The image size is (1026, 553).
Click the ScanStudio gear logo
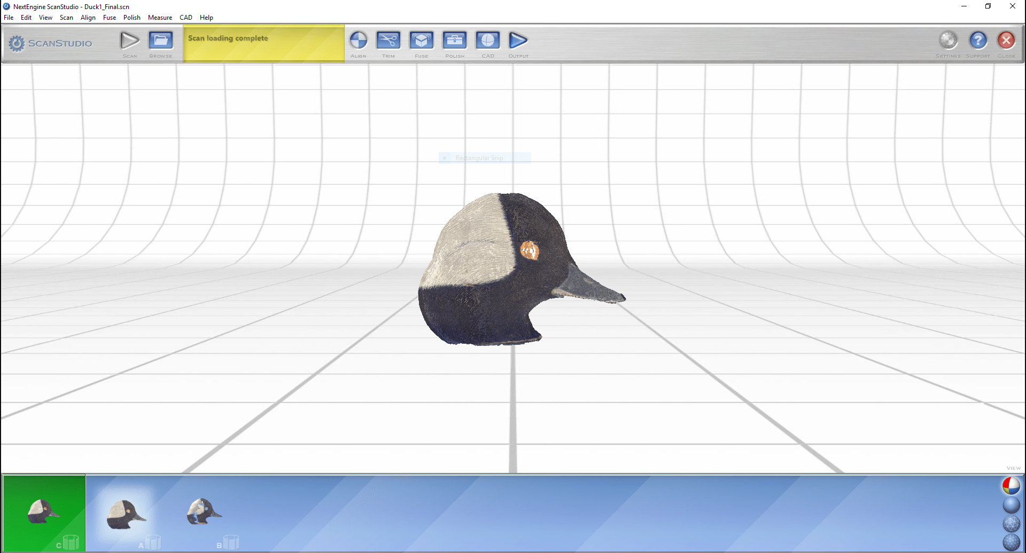17,44
